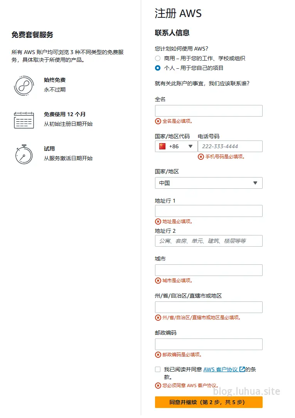Viewport: 295px width, 418px height.
Task: Click the 从服务激活日期开始 text
Action: point(68,158)
